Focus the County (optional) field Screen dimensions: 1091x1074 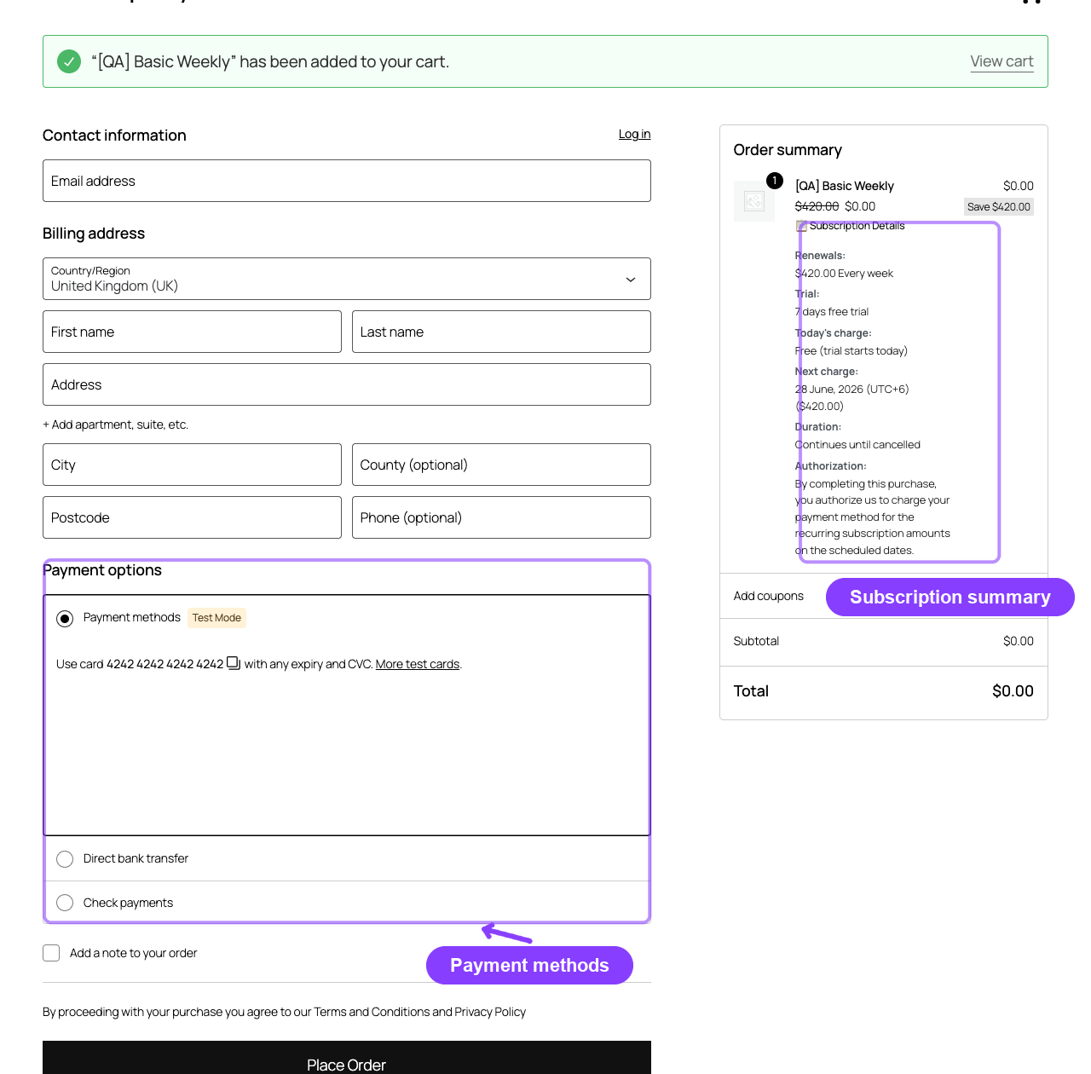coord(501,465)
